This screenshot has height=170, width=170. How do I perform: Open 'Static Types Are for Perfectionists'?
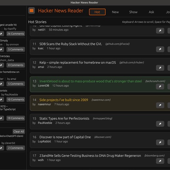(64, 118)
